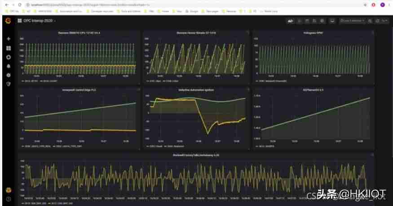Open the Automation Ignition panel title menu

(196, 90)
